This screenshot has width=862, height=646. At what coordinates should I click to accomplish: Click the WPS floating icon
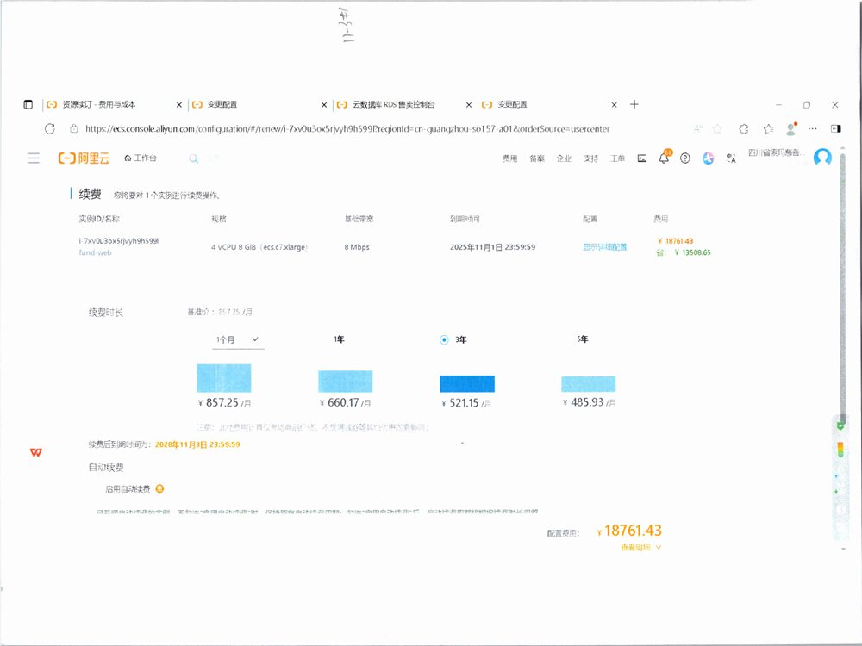[x=36, y=452]
